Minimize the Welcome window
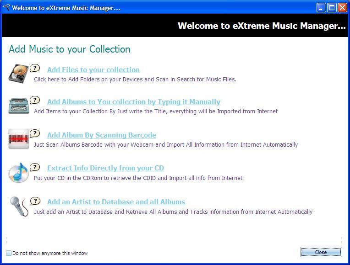This screenshot has height=265, width=350. click(x=321, y=8)
